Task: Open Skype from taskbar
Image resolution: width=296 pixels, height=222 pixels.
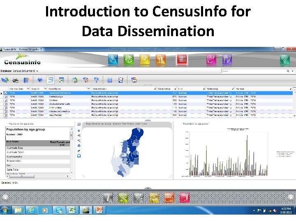Action: point(58,210)
